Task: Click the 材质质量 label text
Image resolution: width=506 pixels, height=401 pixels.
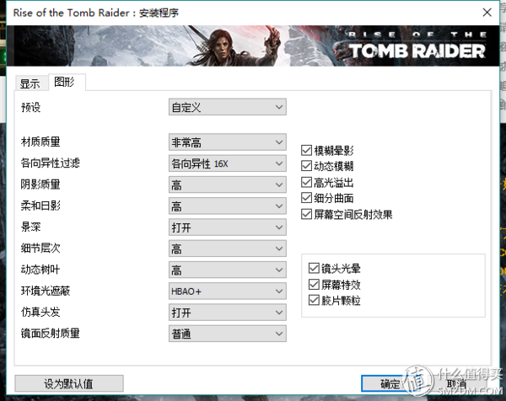Action: point(40,142)
